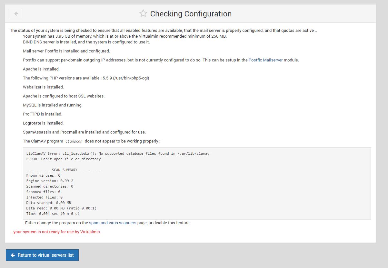Return to virtual servers list
The image size is (388, 268).
tap(42, 255)
